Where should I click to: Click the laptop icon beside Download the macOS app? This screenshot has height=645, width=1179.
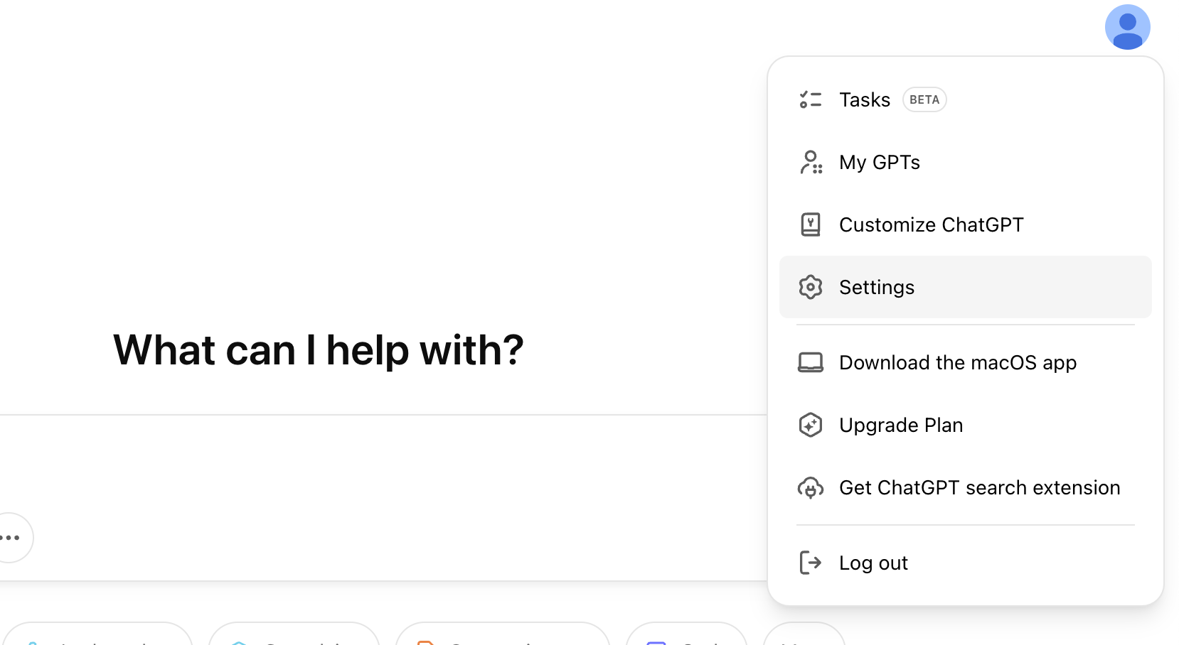[810, 362]
